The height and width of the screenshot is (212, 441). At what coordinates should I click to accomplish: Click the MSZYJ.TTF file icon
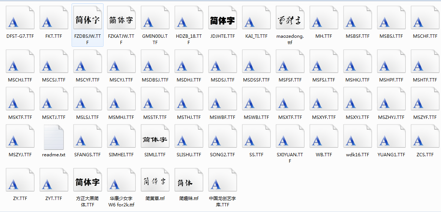pos(20,138)
